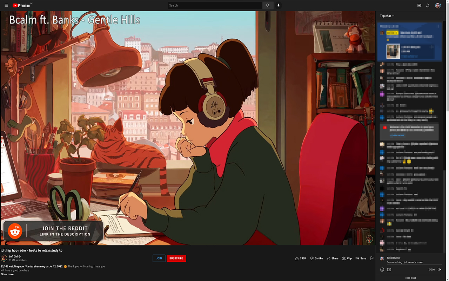Expand the Top chat dropdown
The height and width of the screenshot is (281, 449).
[x=387, y=16]
